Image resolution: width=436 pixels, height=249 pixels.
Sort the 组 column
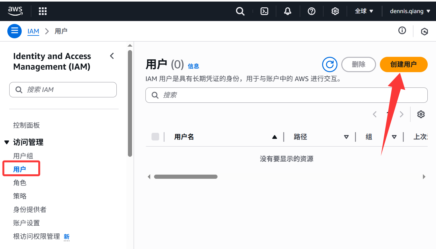pyautogui.click(x=394, y=137)
